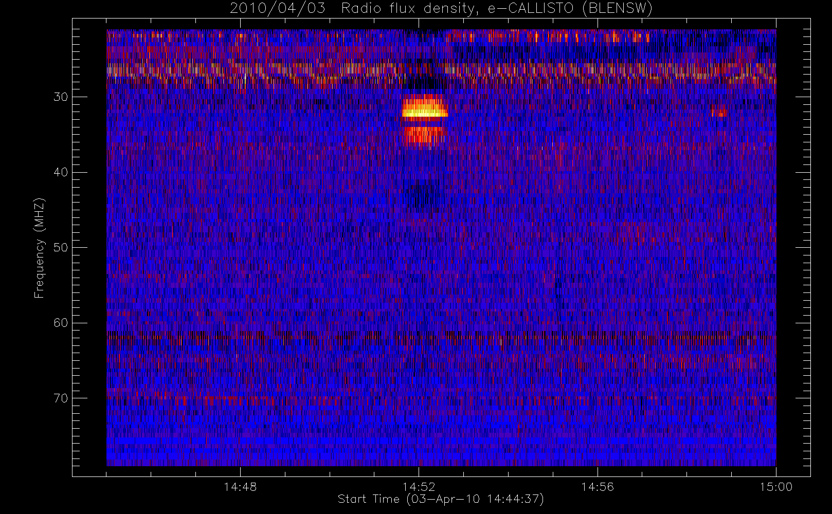Click the 30 frequency tick label
This screenshot has width=832, height=514.
point(61,97)
